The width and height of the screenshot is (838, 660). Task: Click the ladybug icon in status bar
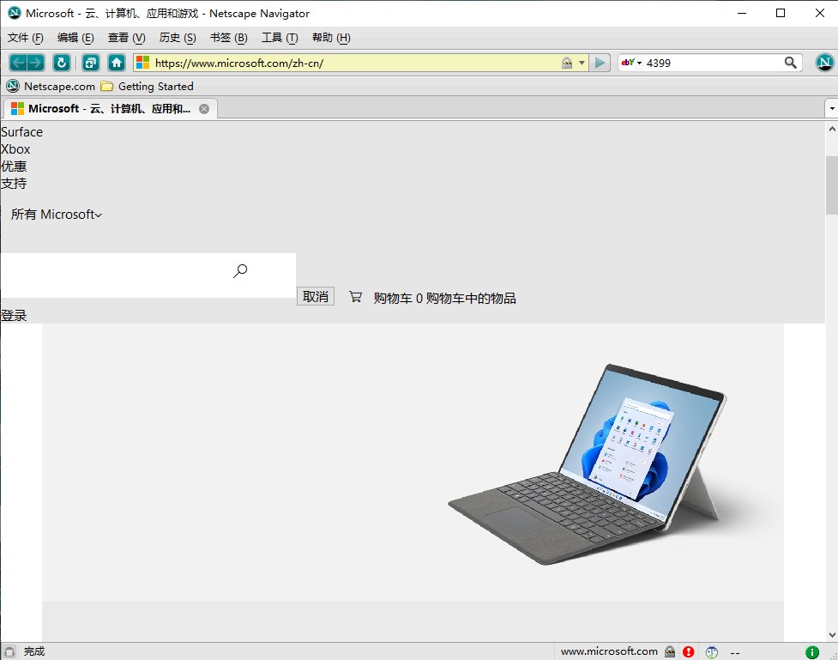tap(711, 652)
